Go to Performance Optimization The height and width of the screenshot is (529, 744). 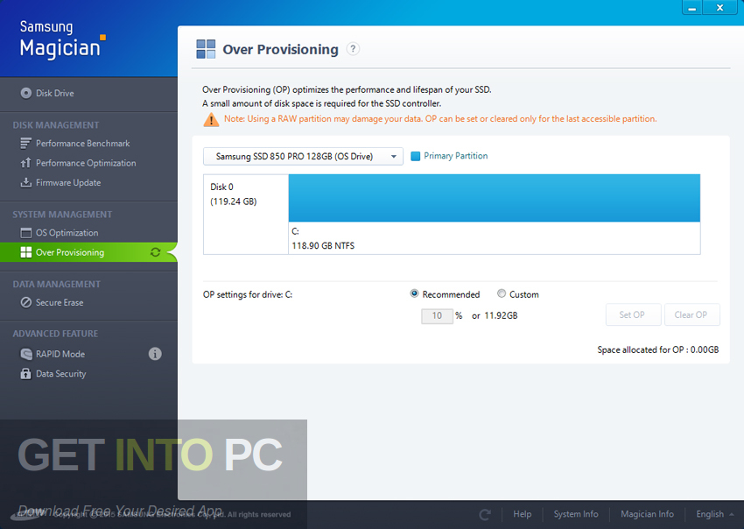point(86,163)
